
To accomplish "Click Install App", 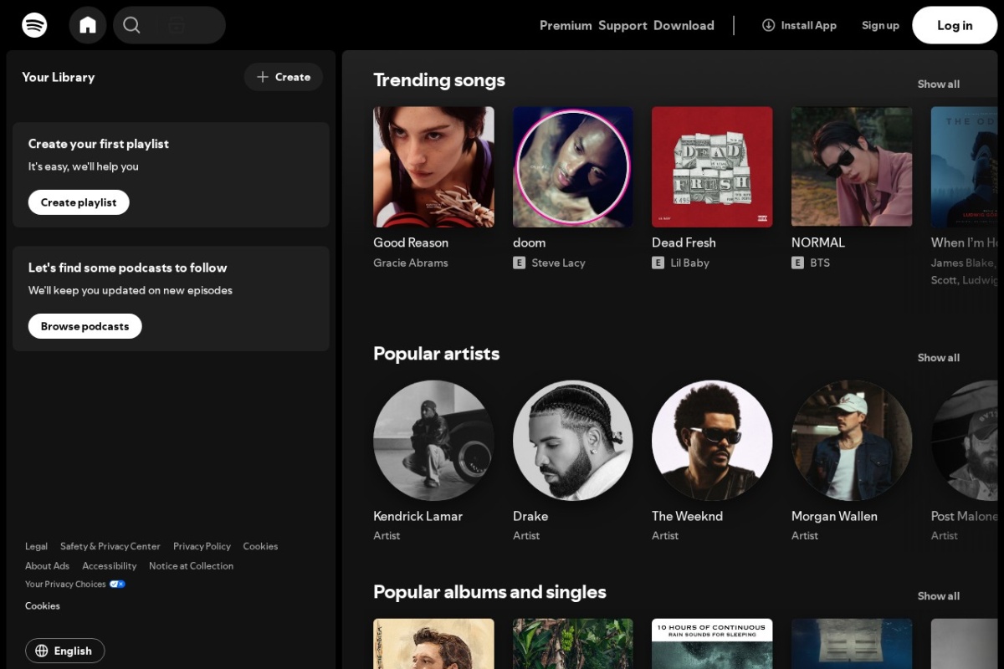I will click(799, 25).
